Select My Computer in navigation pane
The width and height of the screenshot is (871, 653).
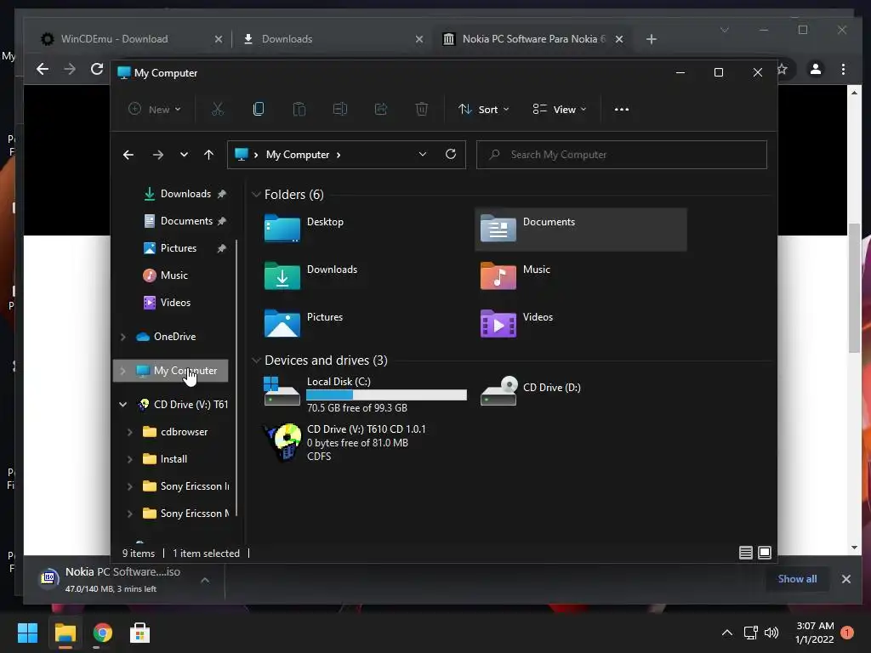pos(170,371)
